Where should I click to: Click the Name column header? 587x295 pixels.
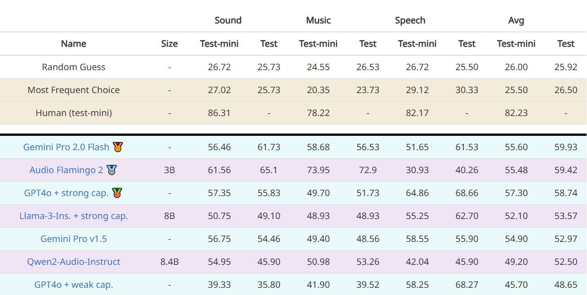[74, 44]
